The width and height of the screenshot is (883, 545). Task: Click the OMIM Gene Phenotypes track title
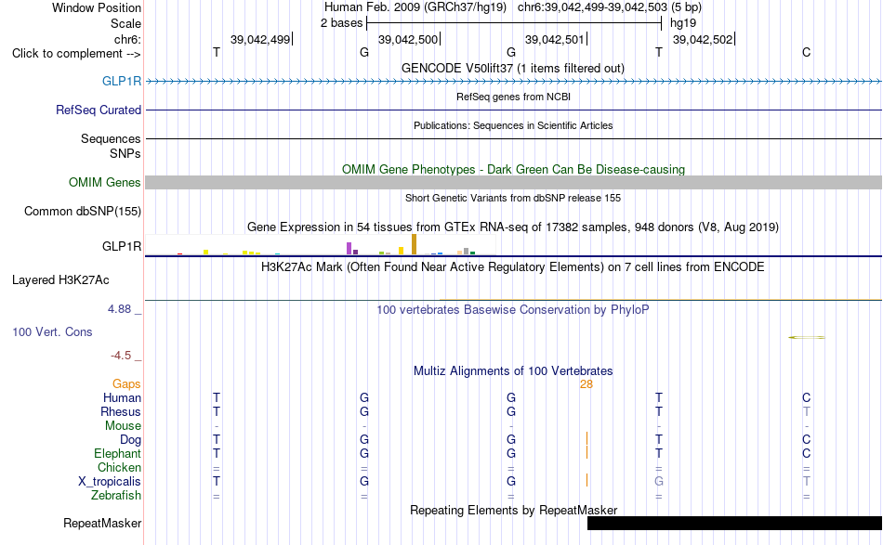pos(513,169)
